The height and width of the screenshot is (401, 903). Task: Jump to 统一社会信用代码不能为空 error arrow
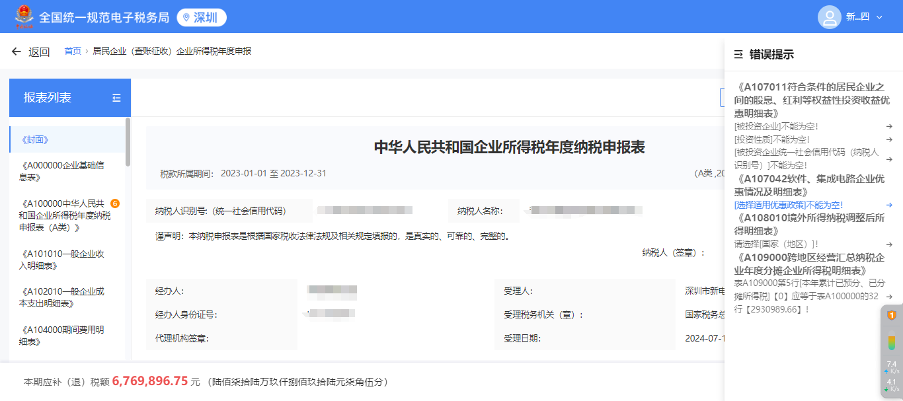tap(889, 159)
